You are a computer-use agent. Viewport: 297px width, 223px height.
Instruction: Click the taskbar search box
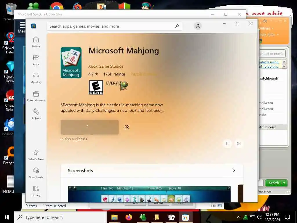60,217
